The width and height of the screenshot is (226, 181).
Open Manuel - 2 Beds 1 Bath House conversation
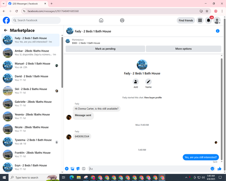30,66
